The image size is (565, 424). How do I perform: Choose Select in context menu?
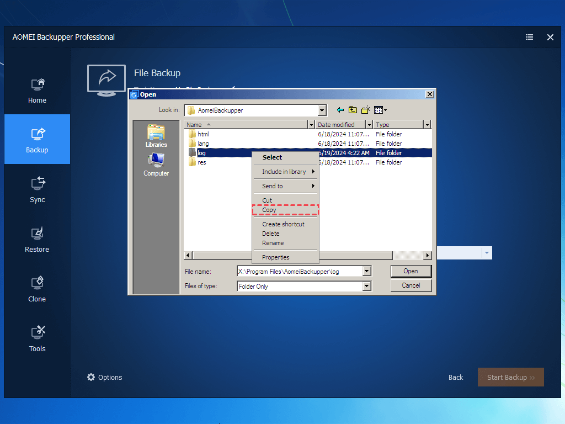(x=285, y=157)
